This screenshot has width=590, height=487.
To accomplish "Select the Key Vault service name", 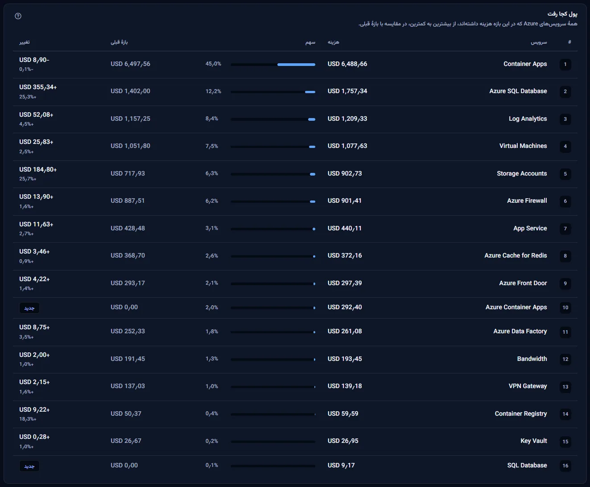I will (533, 441).
